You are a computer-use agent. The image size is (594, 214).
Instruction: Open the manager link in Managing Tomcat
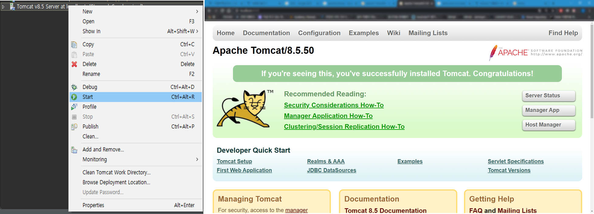pyautogui.click(x=296, y=210)
